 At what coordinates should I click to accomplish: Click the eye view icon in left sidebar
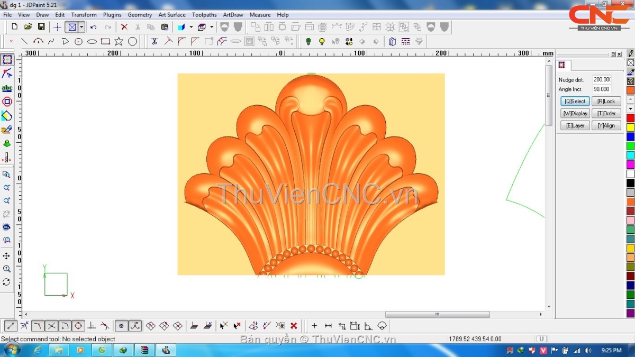(x=7, y=227)
